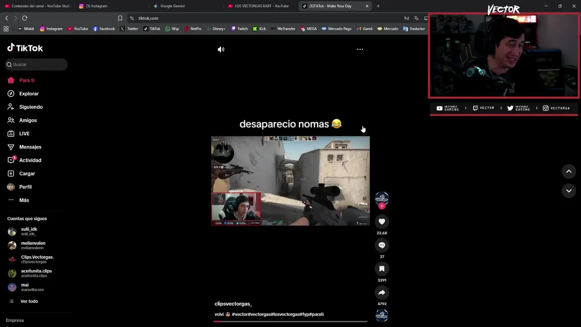This screenshot has height=327, width=581.
Task: Go back in the browser
Action: (x=6, y=18)
